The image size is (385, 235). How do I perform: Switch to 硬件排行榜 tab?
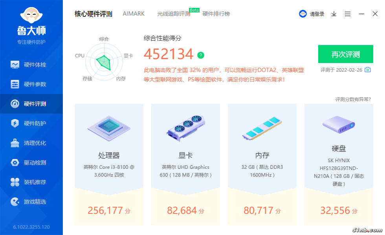tap(216, 14)
